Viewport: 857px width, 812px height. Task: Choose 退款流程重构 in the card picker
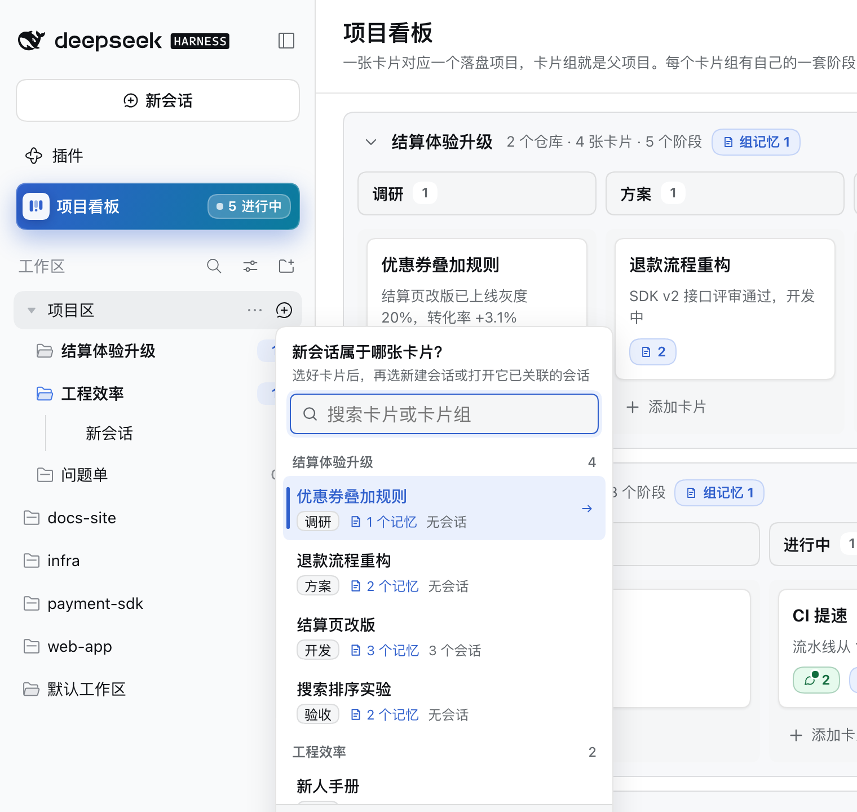point(444,572)
